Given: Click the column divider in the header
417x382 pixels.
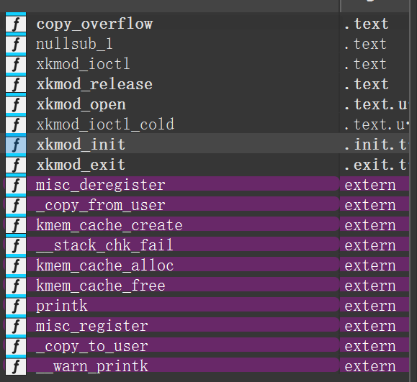Looking at the screenshot, I should coord(340,6).
